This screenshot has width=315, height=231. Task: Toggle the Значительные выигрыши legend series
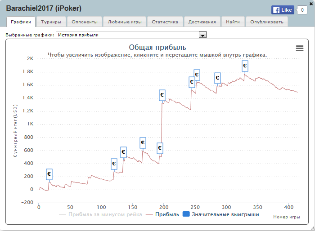click(221, 214)
